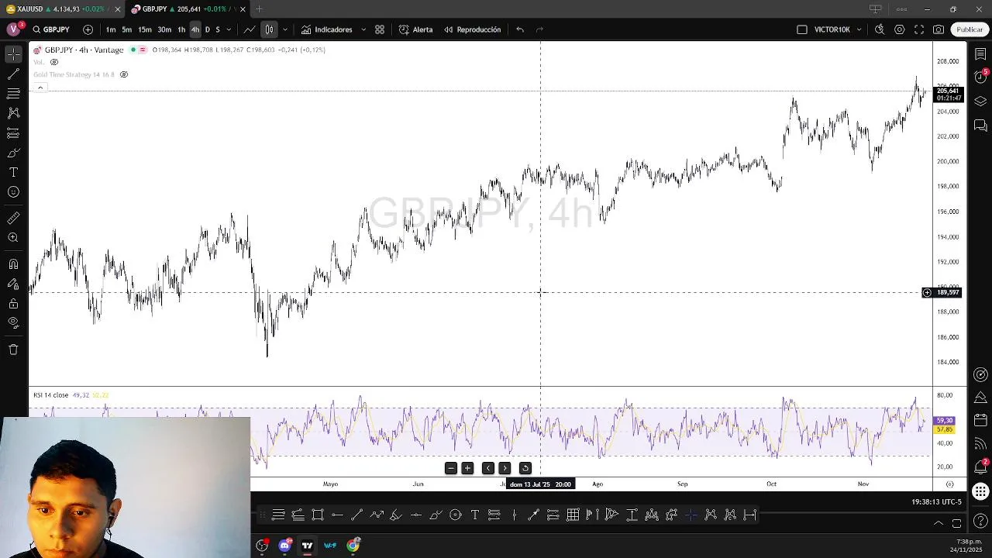
Task: Activate the zoom-in magnifier tool
Action: point(13,238)
